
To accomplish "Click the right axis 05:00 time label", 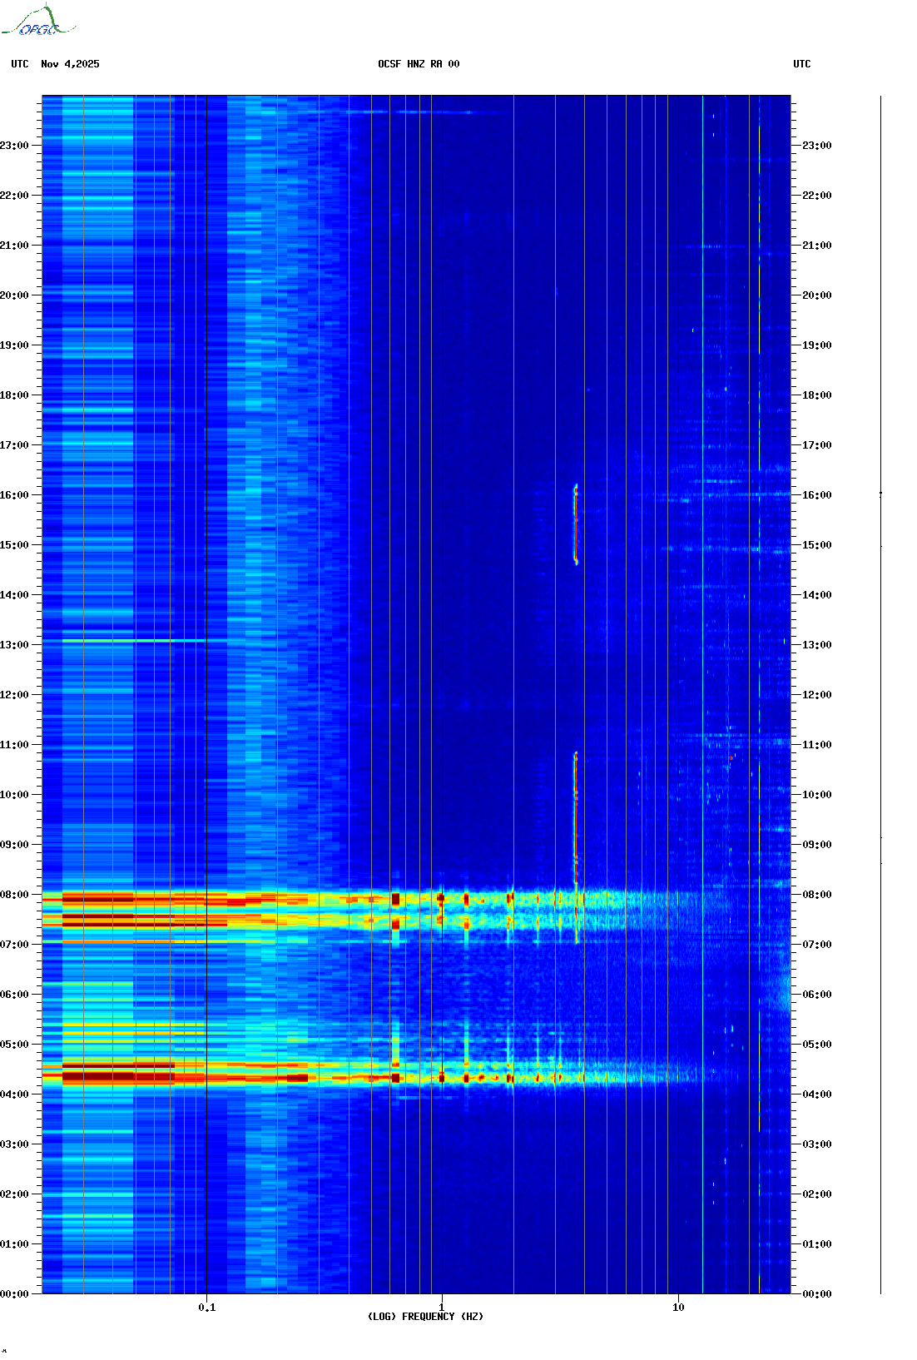I will point(817,1045).
